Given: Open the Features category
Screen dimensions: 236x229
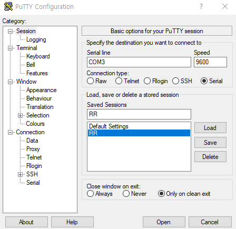Looking at the screenshot, I should (37, 73).
